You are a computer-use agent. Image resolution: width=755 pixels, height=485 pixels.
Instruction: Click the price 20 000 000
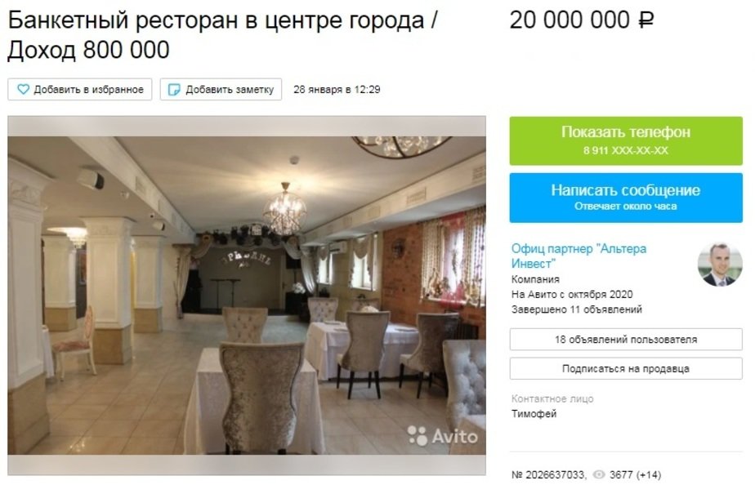pos(570,20)
